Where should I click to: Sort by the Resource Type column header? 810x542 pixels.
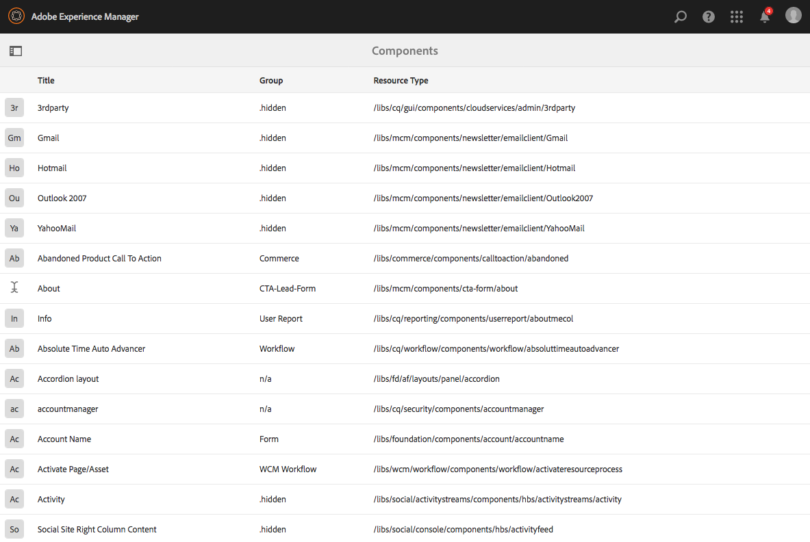tap(401, 81)
